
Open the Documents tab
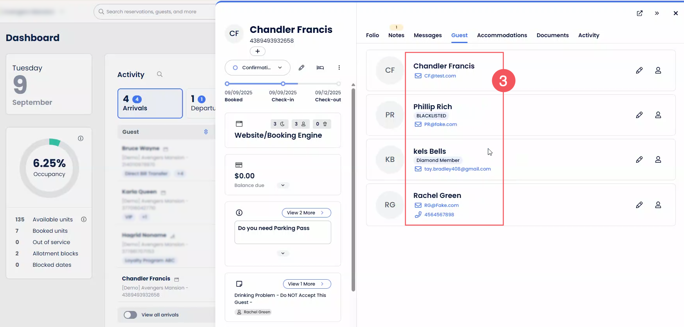[x=552, y=35]
